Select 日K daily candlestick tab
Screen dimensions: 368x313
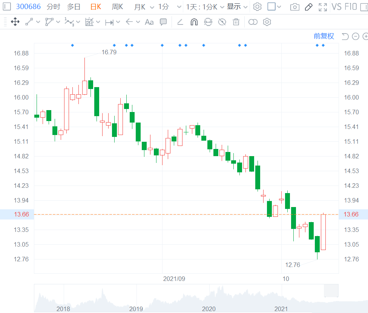click(96, 7)
